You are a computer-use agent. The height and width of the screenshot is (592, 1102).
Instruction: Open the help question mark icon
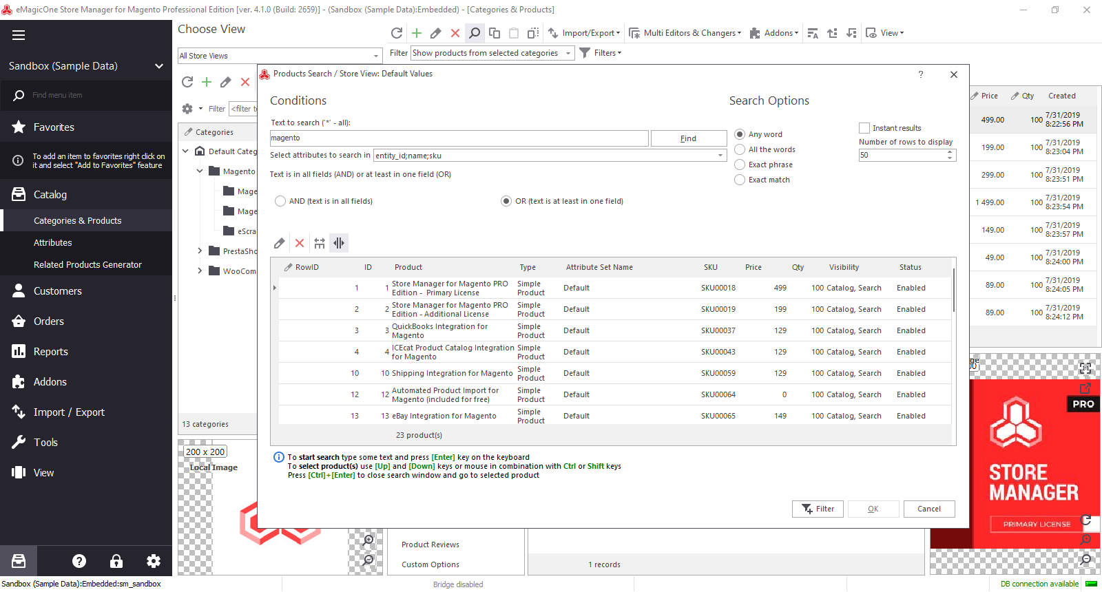coord(79,561)
